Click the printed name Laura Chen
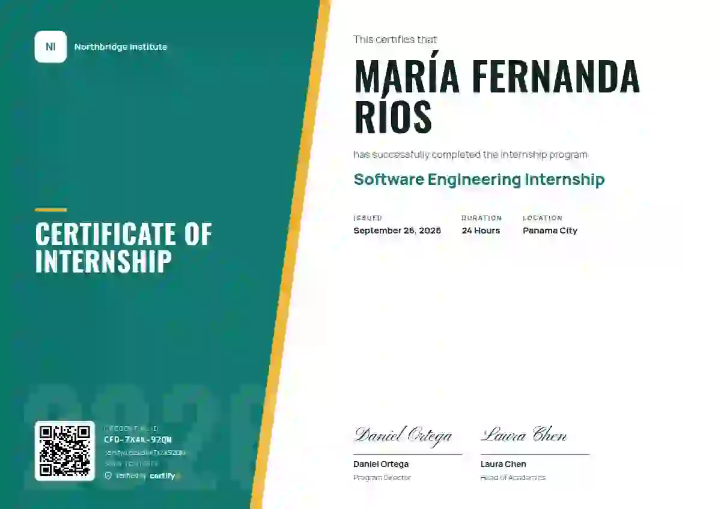This screenshot has width=721, height=509. click(503, 464)
